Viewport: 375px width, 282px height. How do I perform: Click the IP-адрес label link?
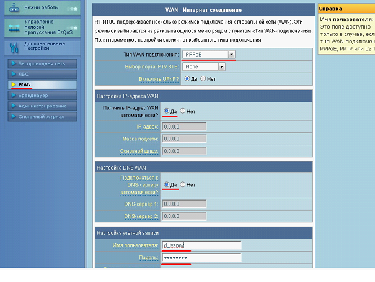point(148,127)
